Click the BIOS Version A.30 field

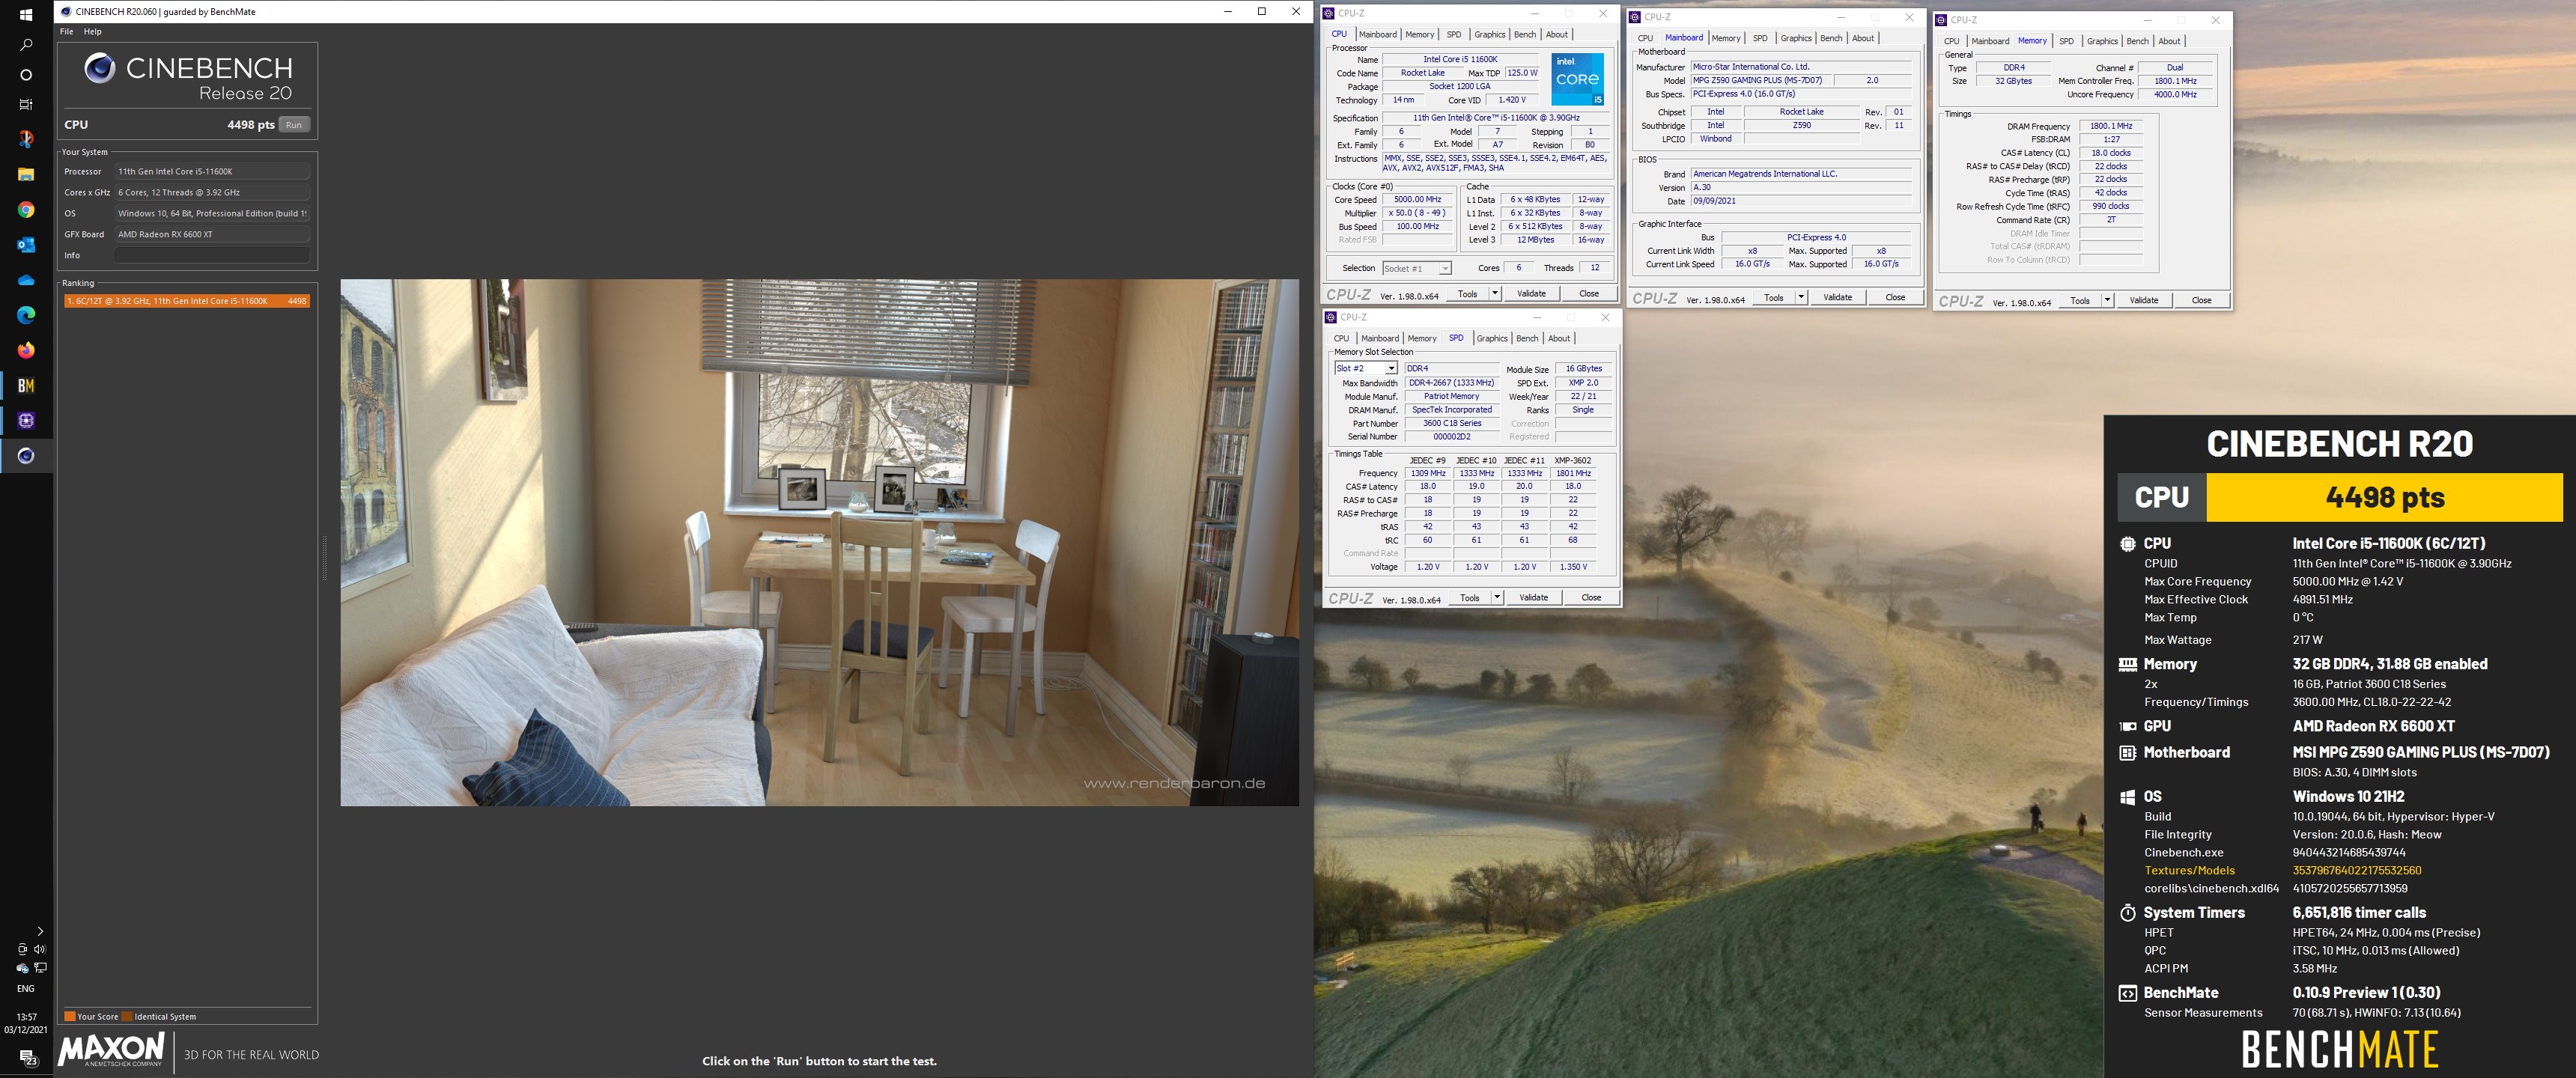pos(1801,188)
